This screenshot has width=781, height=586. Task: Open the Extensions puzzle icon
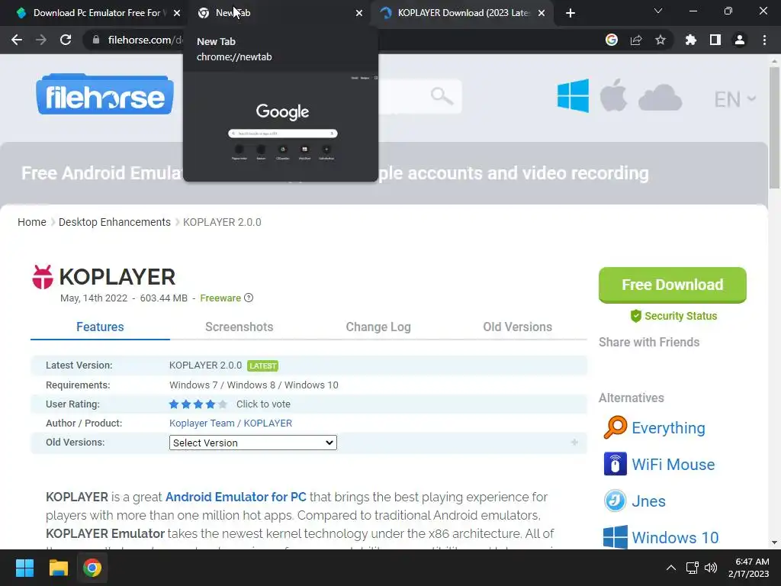(691, 40)
